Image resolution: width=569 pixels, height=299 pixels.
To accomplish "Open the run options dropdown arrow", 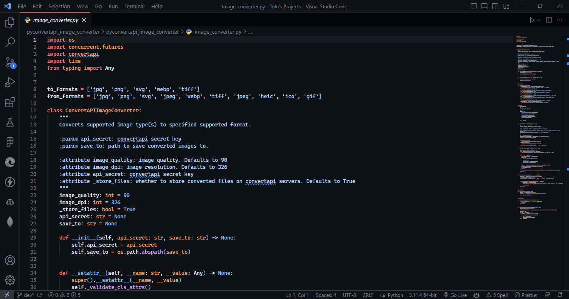I will point(539,20).
